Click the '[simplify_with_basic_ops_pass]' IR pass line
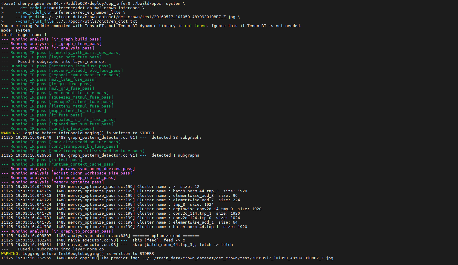This screenshot has height=265, width=458. click(61, 53)
